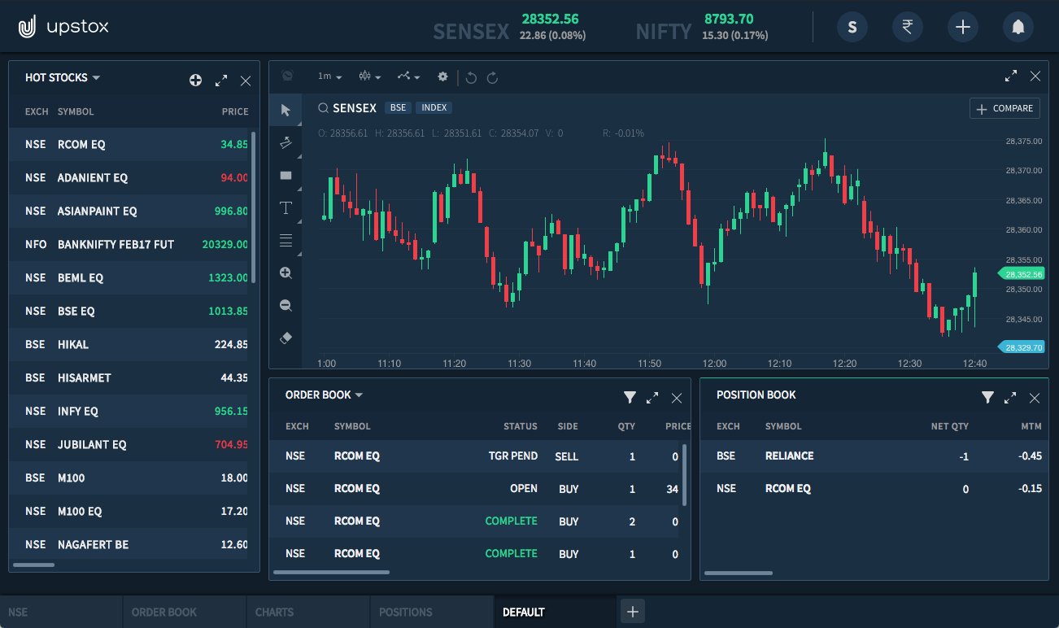The image size is (1059, 628).
Task: Click the alarm clock icon on chart toolbar
Action: tap(286, 76)
